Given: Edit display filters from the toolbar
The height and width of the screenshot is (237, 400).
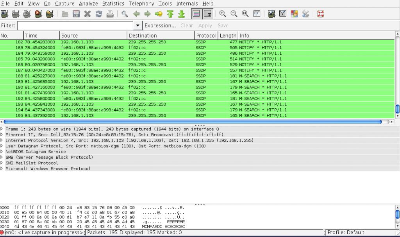Looking at the screenshot, I should [x=283, y=14].
